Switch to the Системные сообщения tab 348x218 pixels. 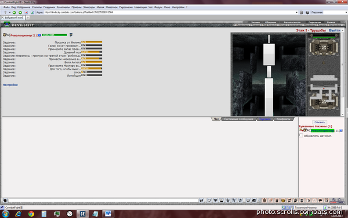[x=238, y=119]
